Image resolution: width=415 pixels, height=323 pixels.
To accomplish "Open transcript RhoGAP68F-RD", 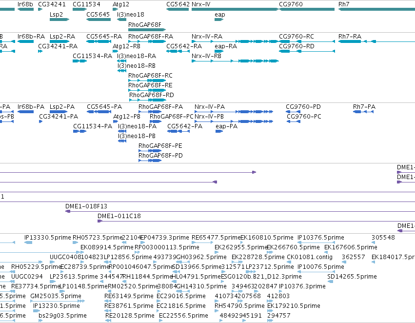I will (x=151, y=95).
